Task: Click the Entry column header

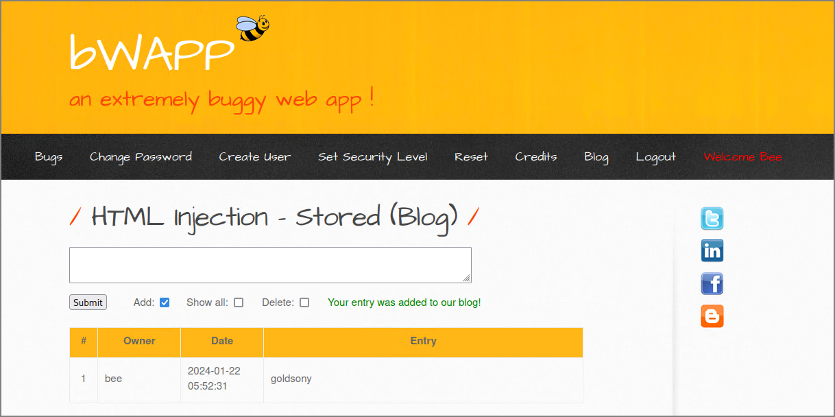Action: pos(423,341)
